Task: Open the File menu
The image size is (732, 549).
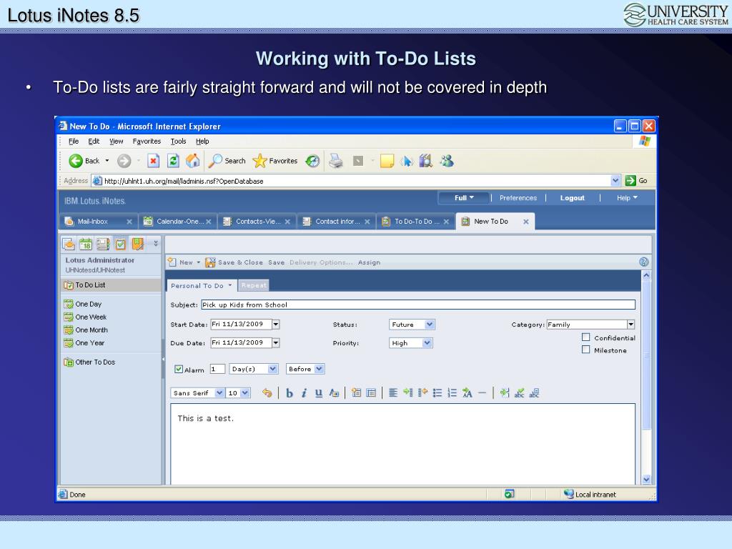Action: (74, 142)
